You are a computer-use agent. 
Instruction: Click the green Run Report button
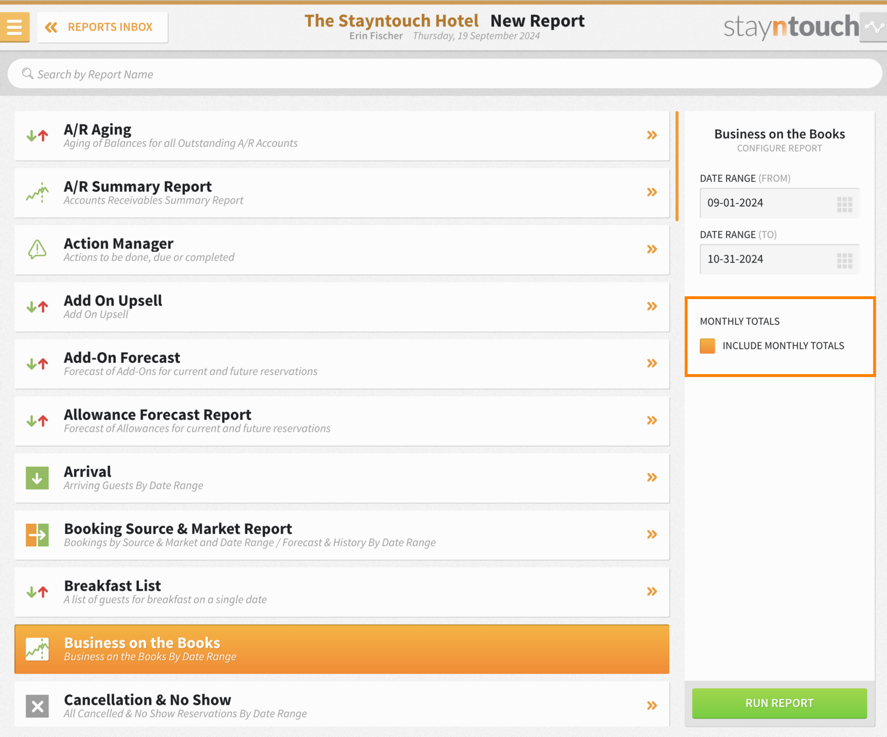(779, 703)
